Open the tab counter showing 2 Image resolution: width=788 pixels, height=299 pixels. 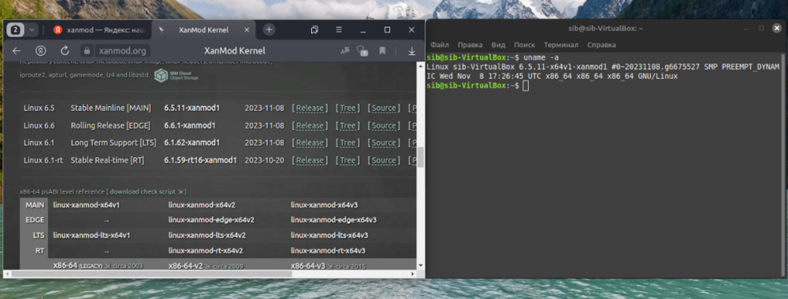tap(15, 30)
